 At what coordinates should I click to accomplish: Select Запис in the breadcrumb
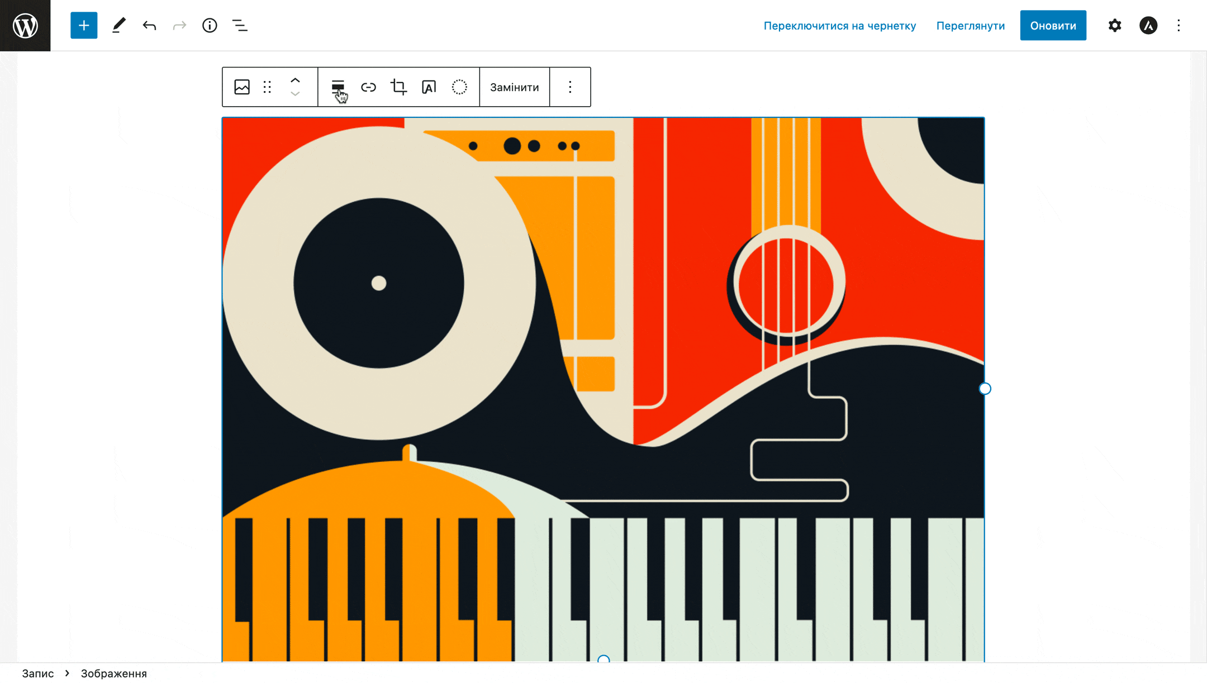coord(38,674)
